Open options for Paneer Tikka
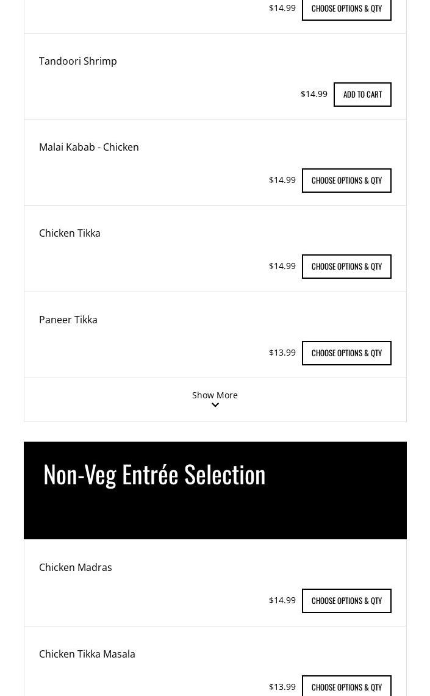The height and width of the screenshot is (696, 430). 346,353
